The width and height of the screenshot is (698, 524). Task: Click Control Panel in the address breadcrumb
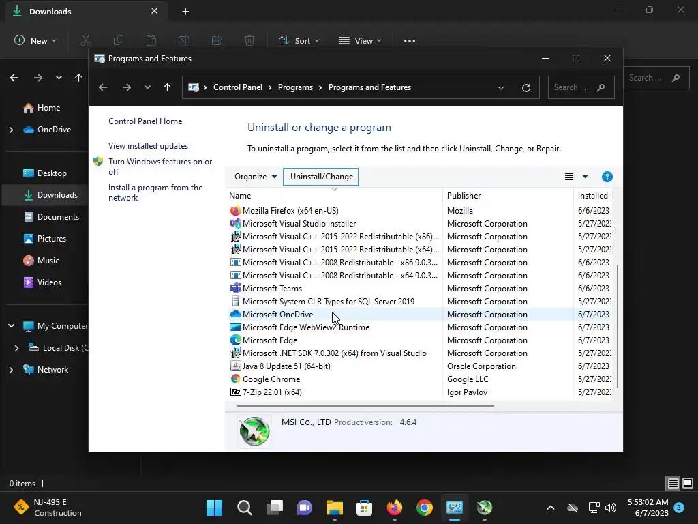(238, 87)
